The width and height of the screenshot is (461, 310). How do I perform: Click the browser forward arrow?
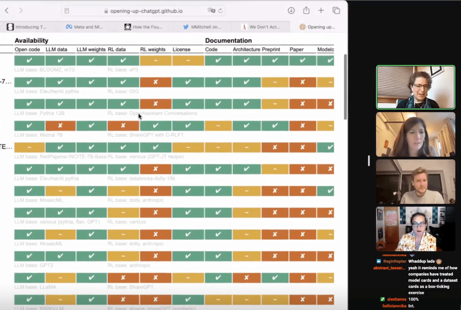[21, 11]
